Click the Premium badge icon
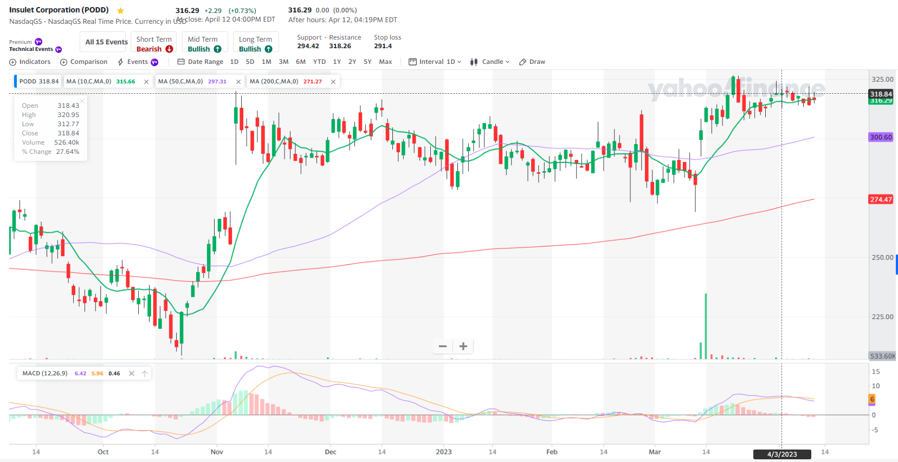Screen dimensions: 898x462 pos(38,42)
